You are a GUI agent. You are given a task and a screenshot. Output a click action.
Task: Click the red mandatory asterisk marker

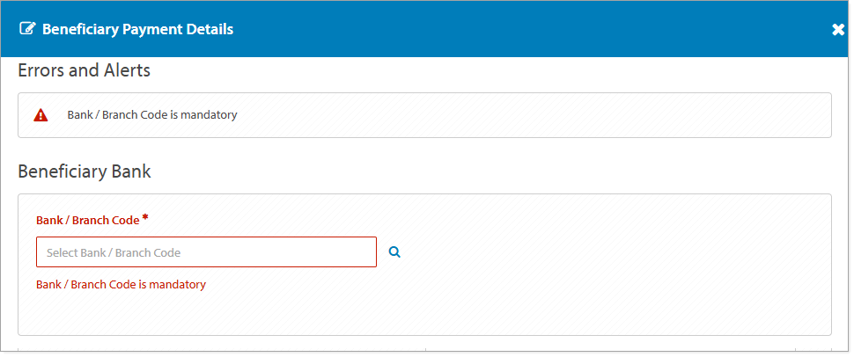[145, 217]
